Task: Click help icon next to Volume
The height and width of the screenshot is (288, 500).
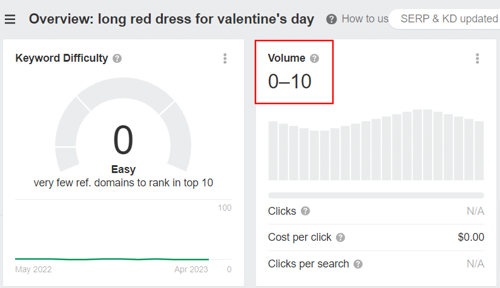Action: [314, 59]
